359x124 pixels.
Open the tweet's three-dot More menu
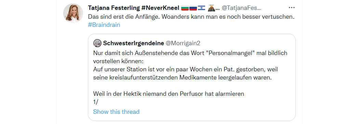coord(291,8)
